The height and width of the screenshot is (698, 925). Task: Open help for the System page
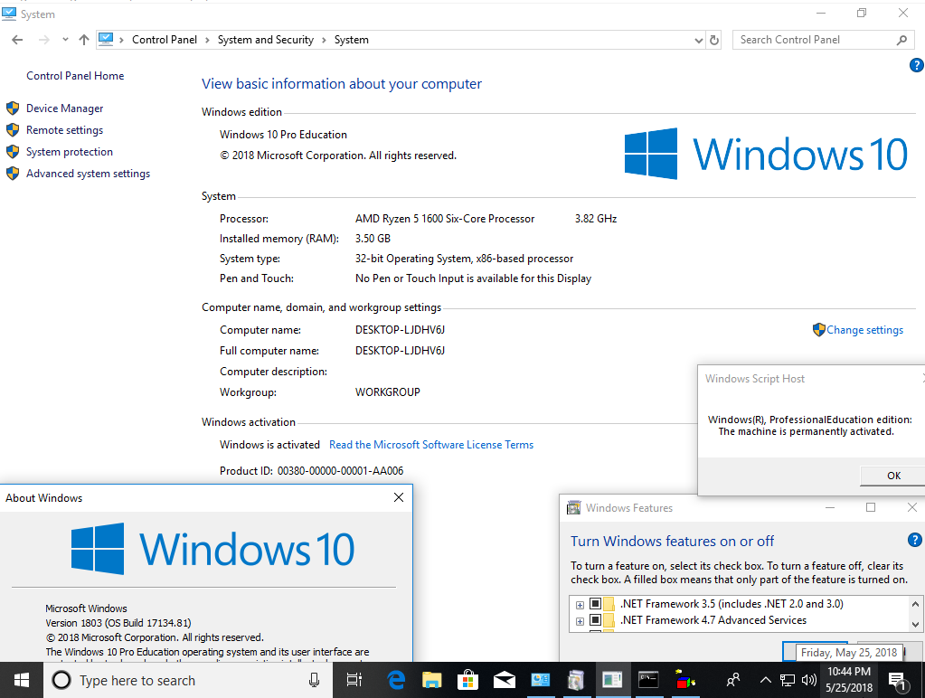click(x=916, y=65)
